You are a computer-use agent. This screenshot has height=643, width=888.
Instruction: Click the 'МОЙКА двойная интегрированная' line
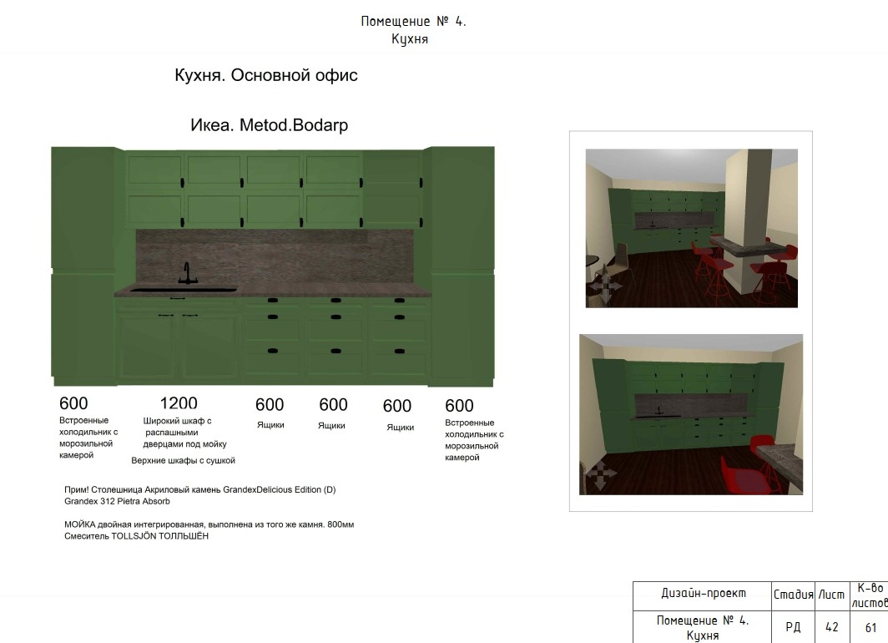tap(209, 524)
